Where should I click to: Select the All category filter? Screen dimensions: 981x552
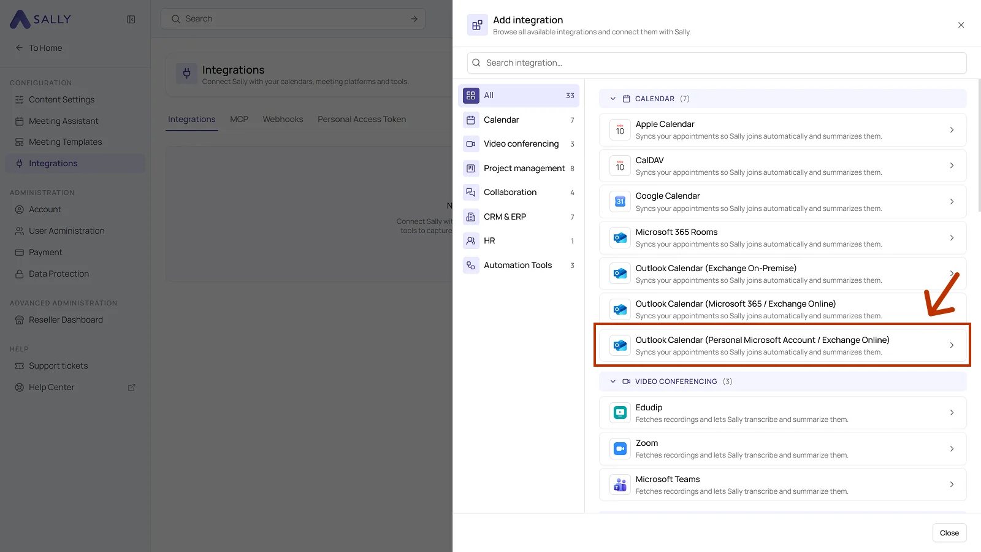(519, 96)
